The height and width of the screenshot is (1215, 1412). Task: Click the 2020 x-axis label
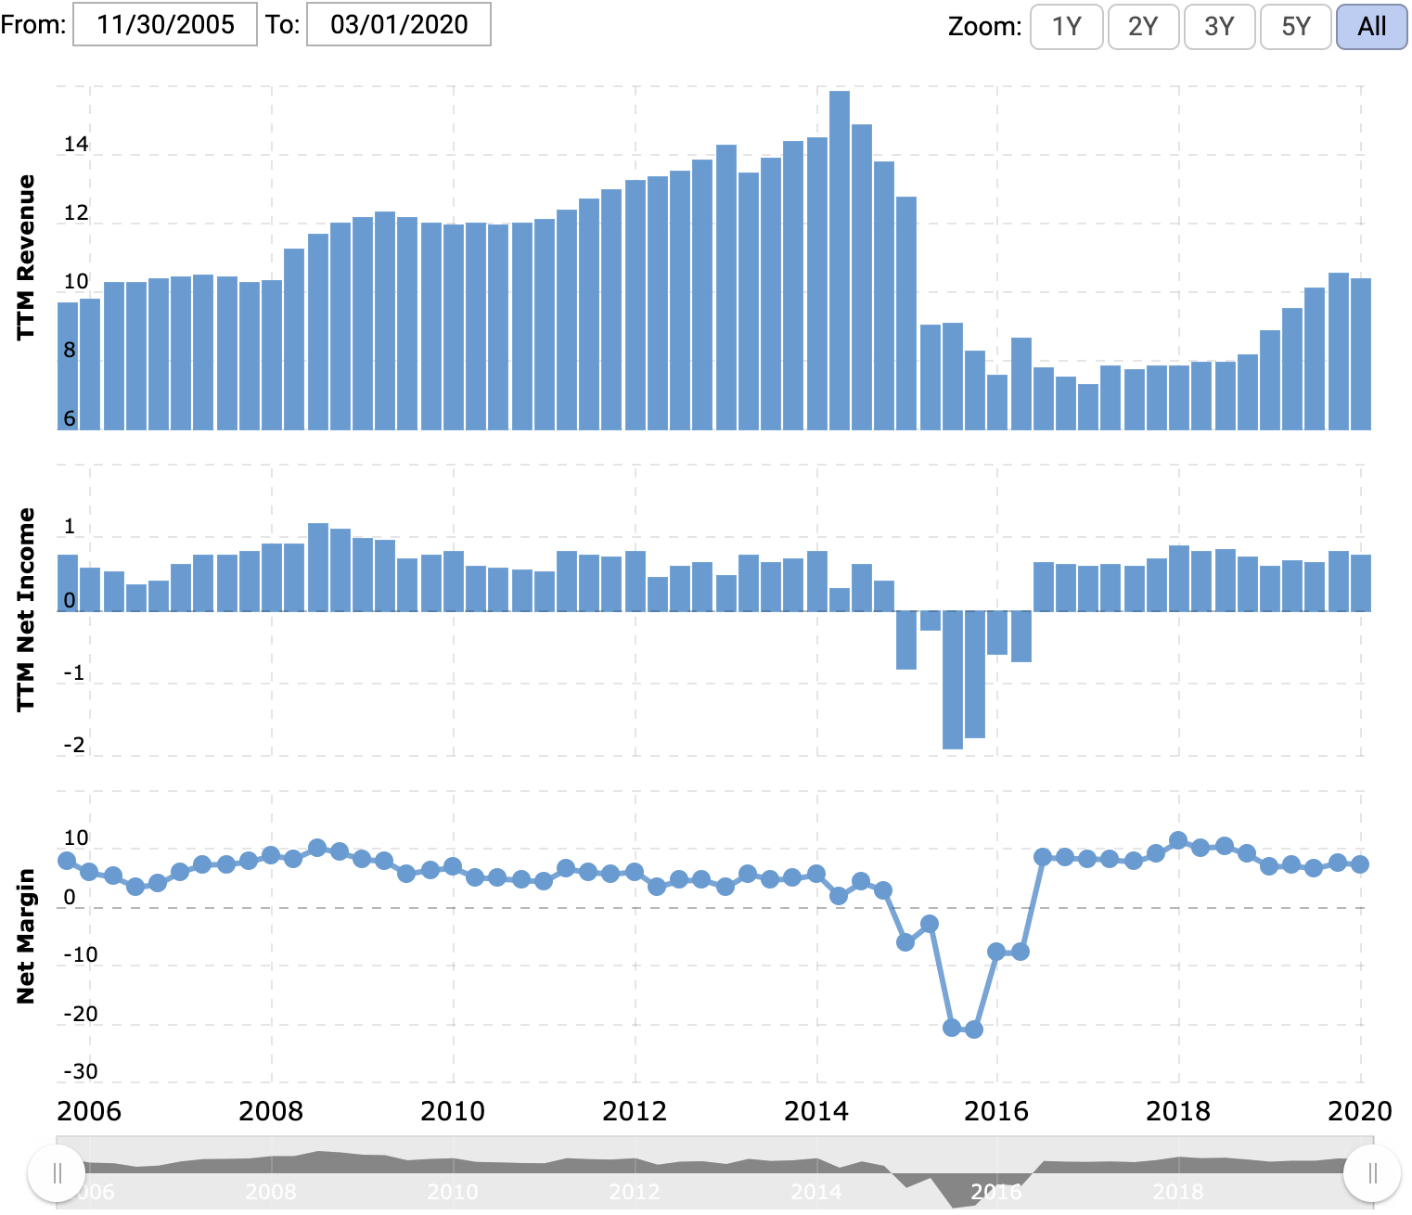click(x=1360, y=1110)
